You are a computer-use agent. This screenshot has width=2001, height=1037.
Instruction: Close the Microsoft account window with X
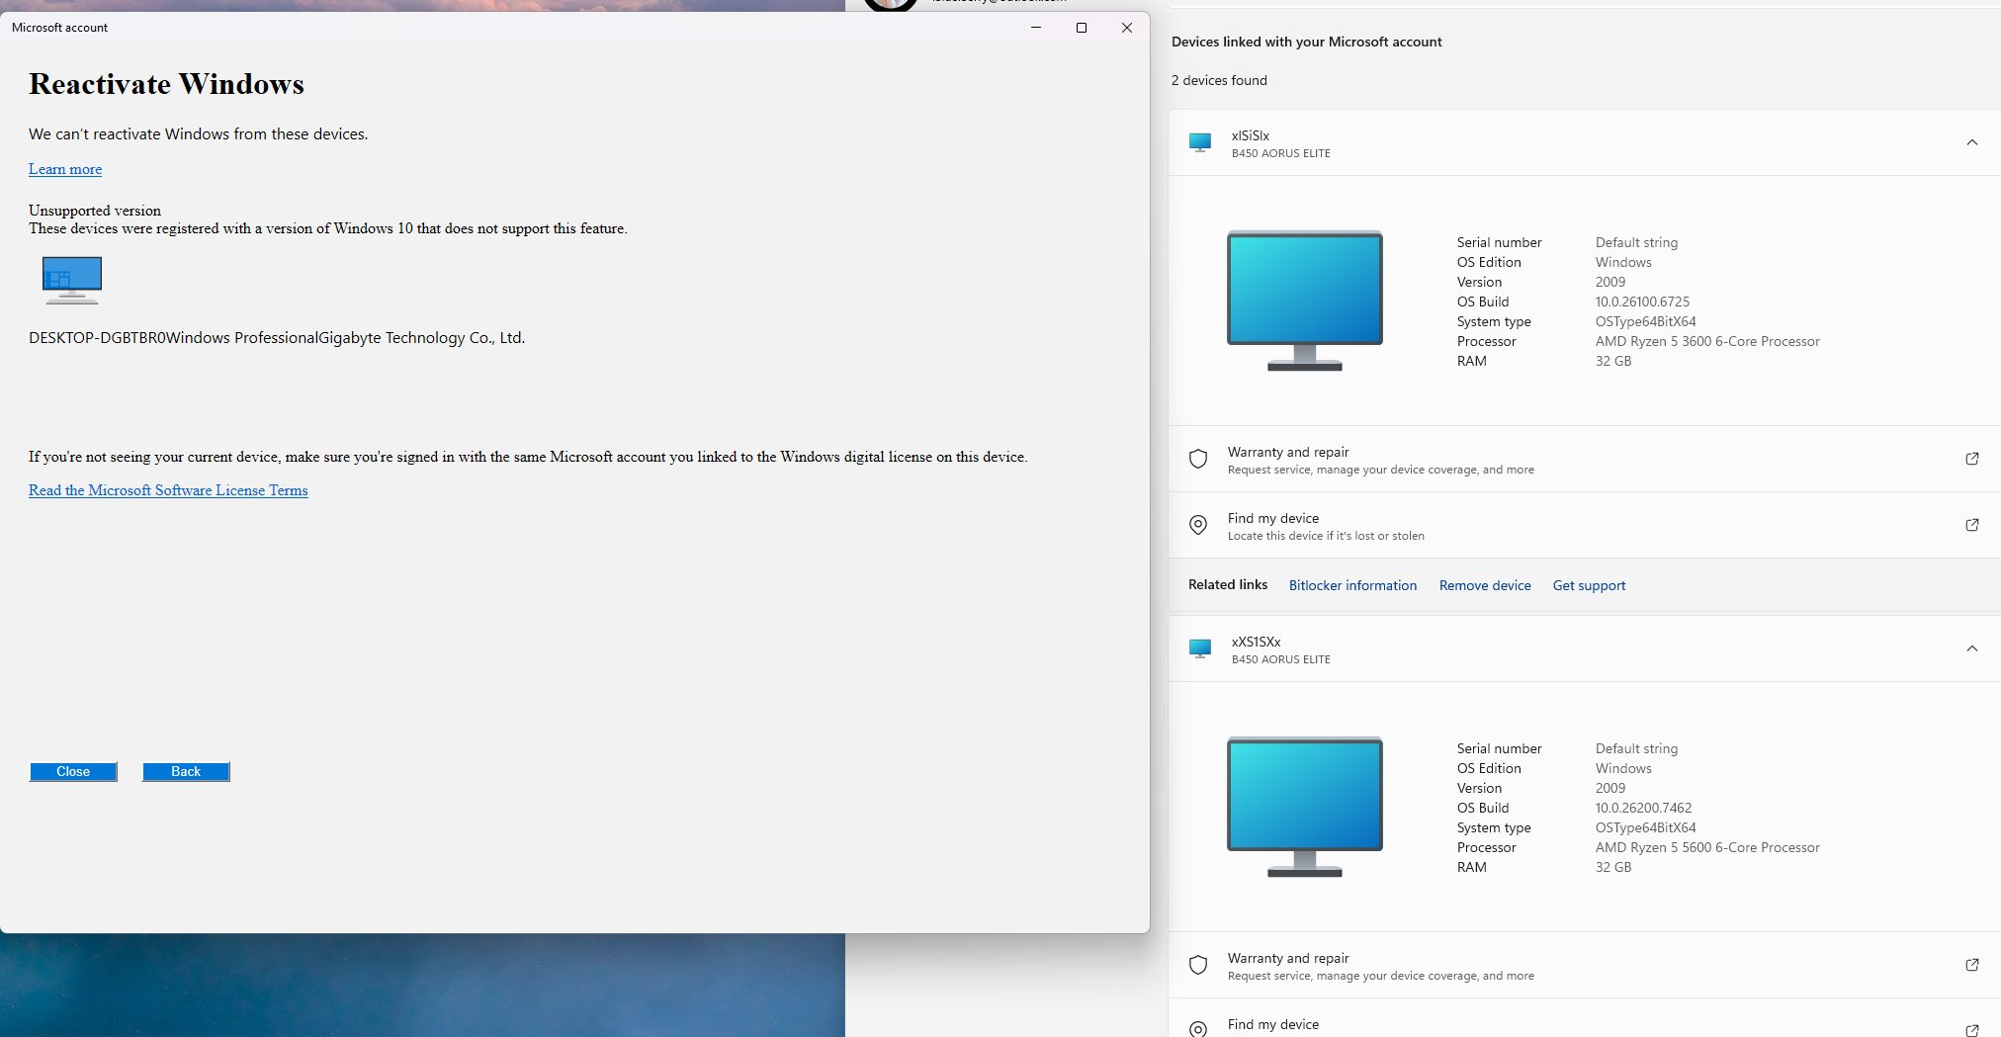click(x=1127, y=28)
